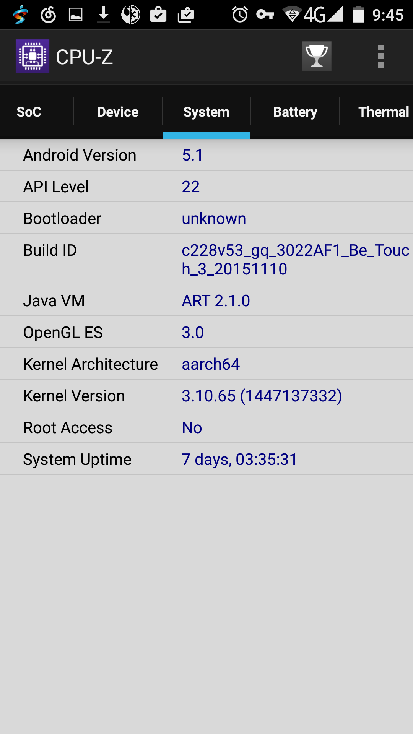Select the Build ID label

click(50, 250)
